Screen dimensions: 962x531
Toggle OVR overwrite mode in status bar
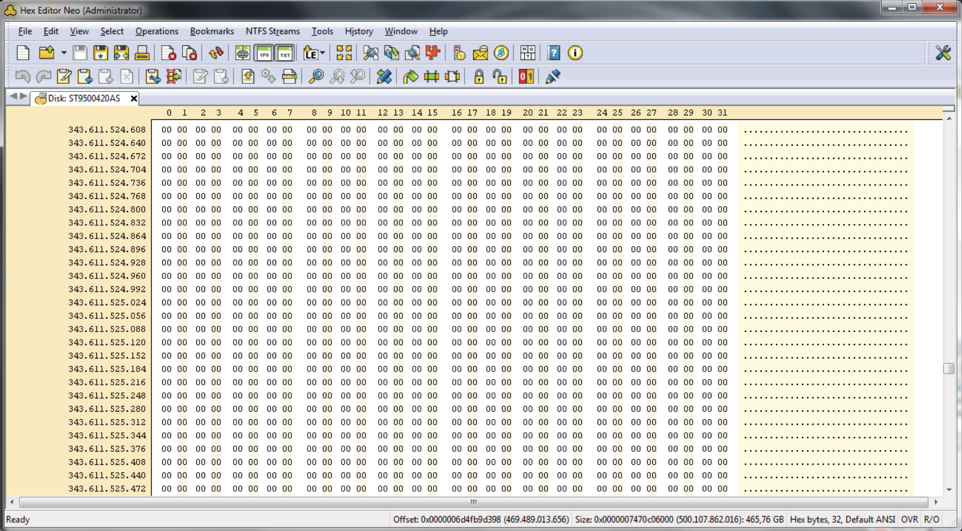pyautogui.click(x=909, y=519)
